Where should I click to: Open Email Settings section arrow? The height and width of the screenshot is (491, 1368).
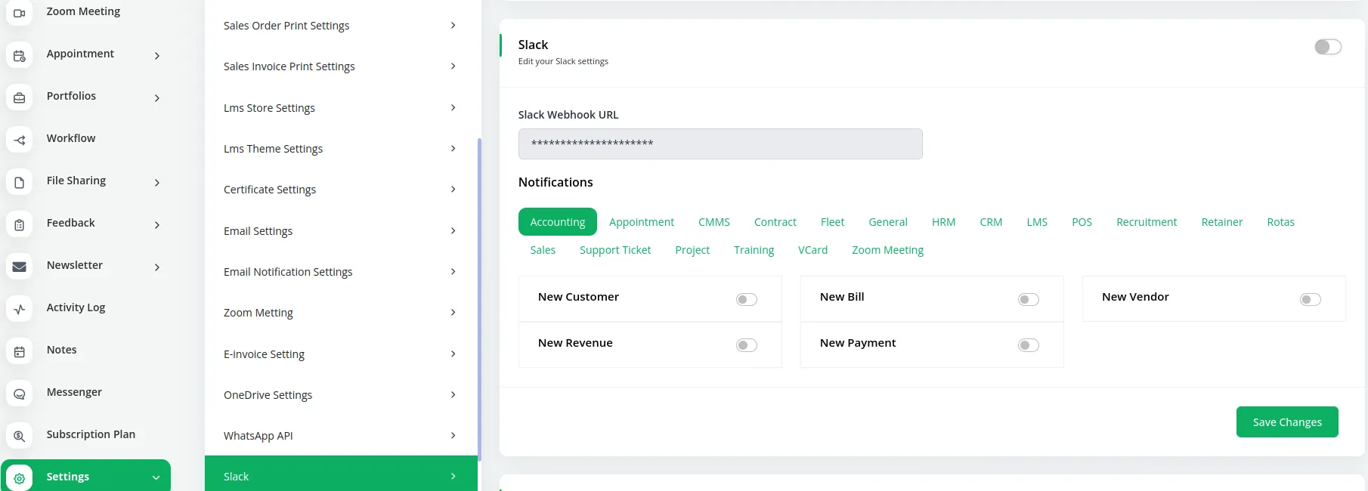tap(453, 231)
